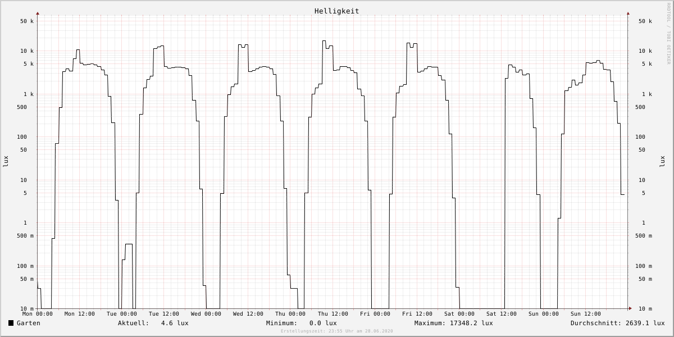The image size is (674, 337).
Task: Click the black Garten legend color square
Action: tap(11, 323)
